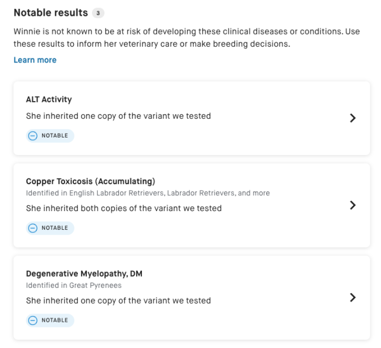Click the count badge beside Notable results
Screen dimensions: 381x348
(x=98, y=13)
